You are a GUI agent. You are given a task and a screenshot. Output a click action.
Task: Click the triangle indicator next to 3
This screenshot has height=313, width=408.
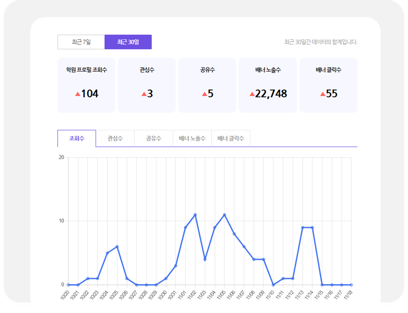pyautogui.click(x=143, y=93)
